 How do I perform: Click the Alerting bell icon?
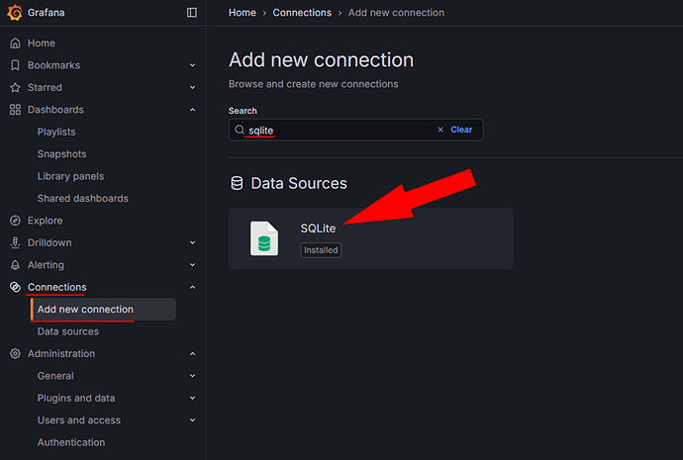pyautogui.click(x=15, y=265)
